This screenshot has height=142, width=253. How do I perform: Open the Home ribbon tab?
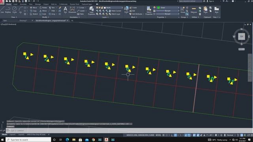coord(9,4)
